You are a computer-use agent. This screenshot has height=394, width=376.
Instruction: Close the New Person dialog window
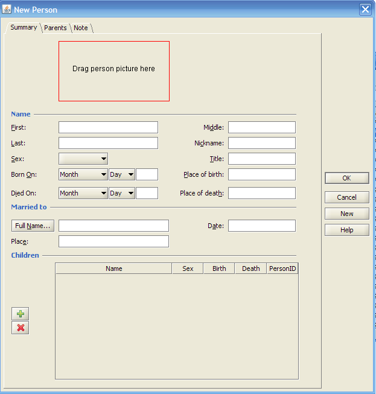(365, 9)
